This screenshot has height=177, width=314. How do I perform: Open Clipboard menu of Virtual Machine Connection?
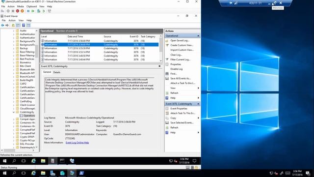pos(31,6)
